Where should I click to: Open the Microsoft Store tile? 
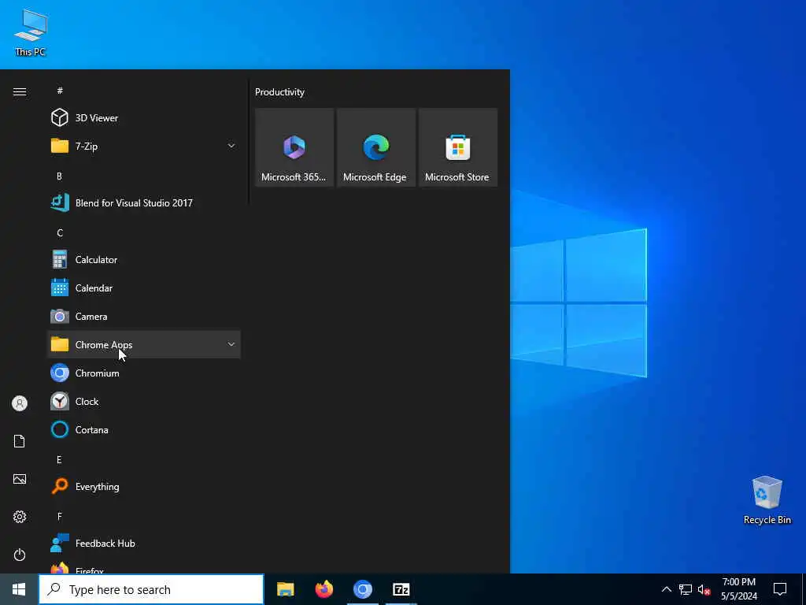tap(458, 147)
